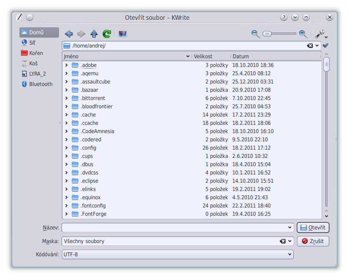Sort by the Velikost column header
349x279 pixels.
tap(212, 57)
